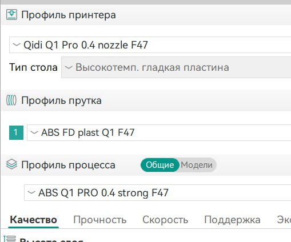
Task: Open ABS FD plast Q1 F47 dropdown
Action: (x=159, y=132)
